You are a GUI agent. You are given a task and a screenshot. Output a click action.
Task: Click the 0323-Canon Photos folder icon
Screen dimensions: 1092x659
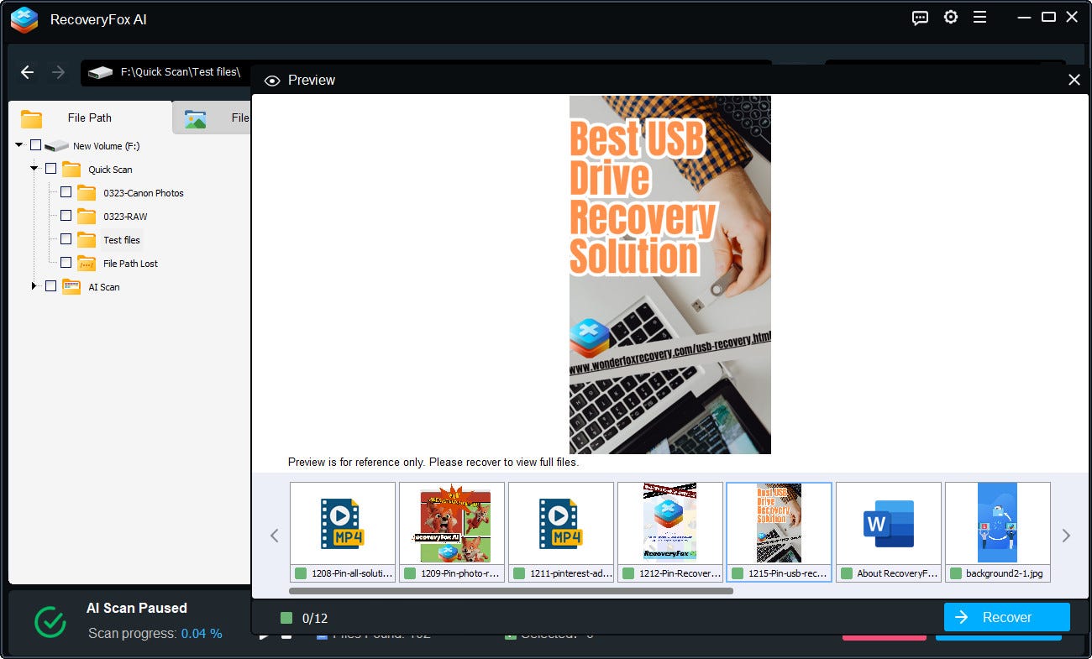(x=87, y=192)
